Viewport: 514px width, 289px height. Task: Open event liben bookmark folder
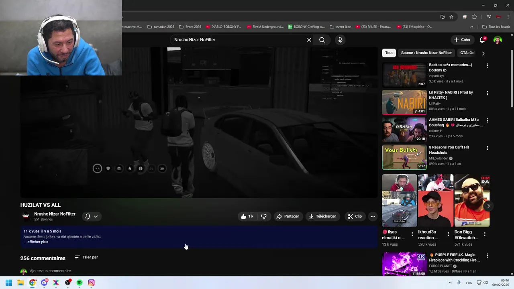point(340,27)
